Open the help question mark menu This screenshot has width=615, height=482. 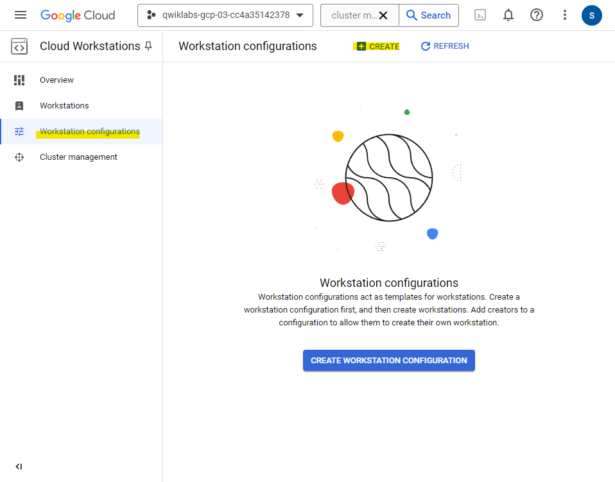click(537, 15)
